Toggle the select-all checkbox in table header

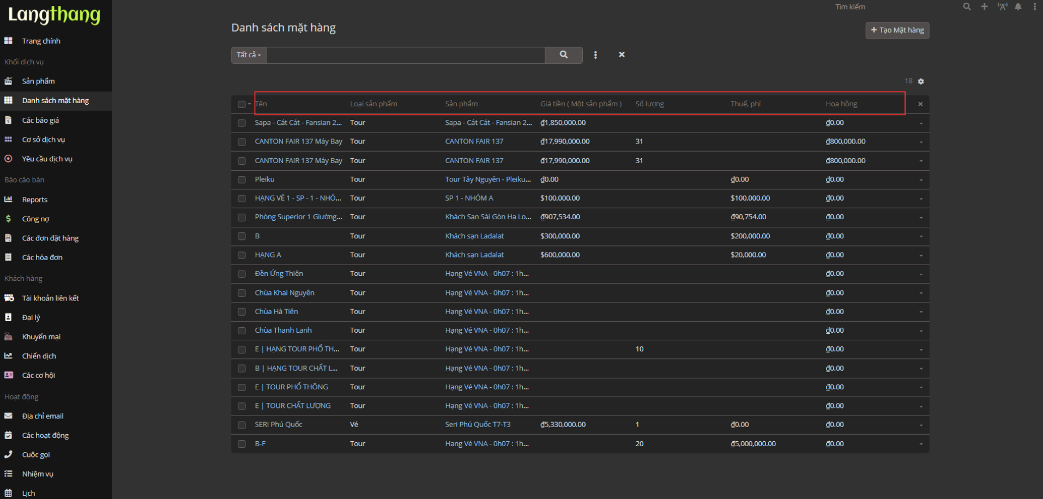point(242,104)
